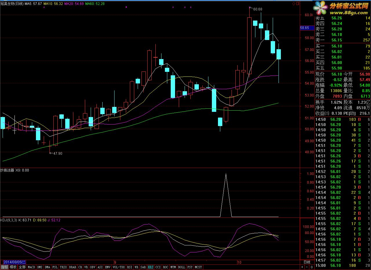Select the CR indicator tab
Viewport: 371px width, 270px height.
[x=80, y=267]
